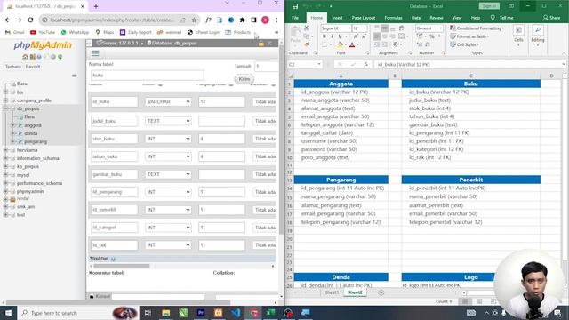Viewport: 569px width, 320px height.
Task: Click the phpMyAdmin home icon
Action: tap(25, 57)
